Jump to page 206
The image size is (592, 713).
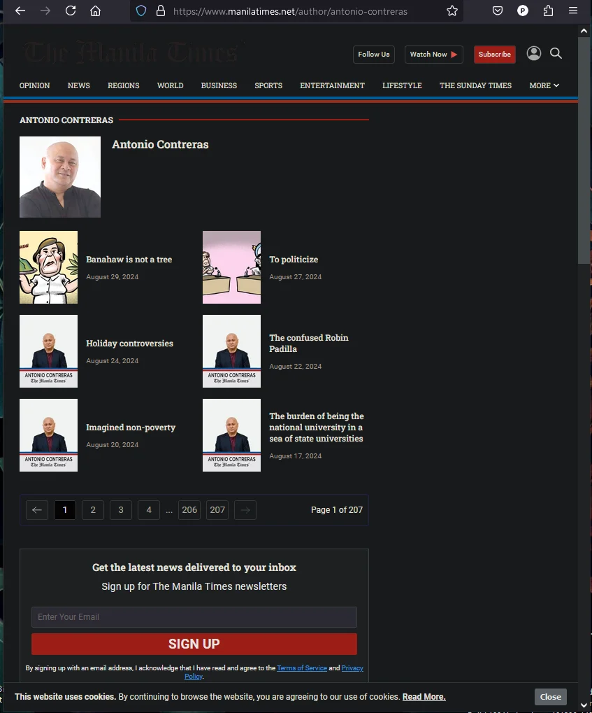pyautogui.click(x=189, y=510)
